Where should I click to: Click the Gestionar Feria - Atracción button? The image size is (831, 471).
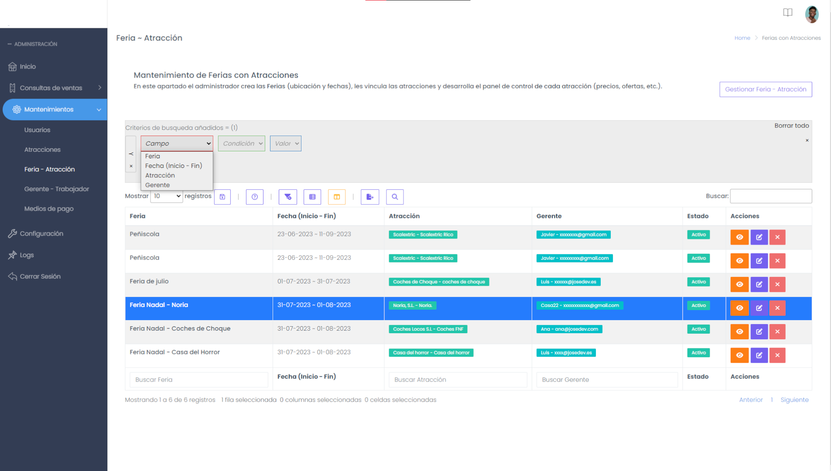click(x=766, y=89)
